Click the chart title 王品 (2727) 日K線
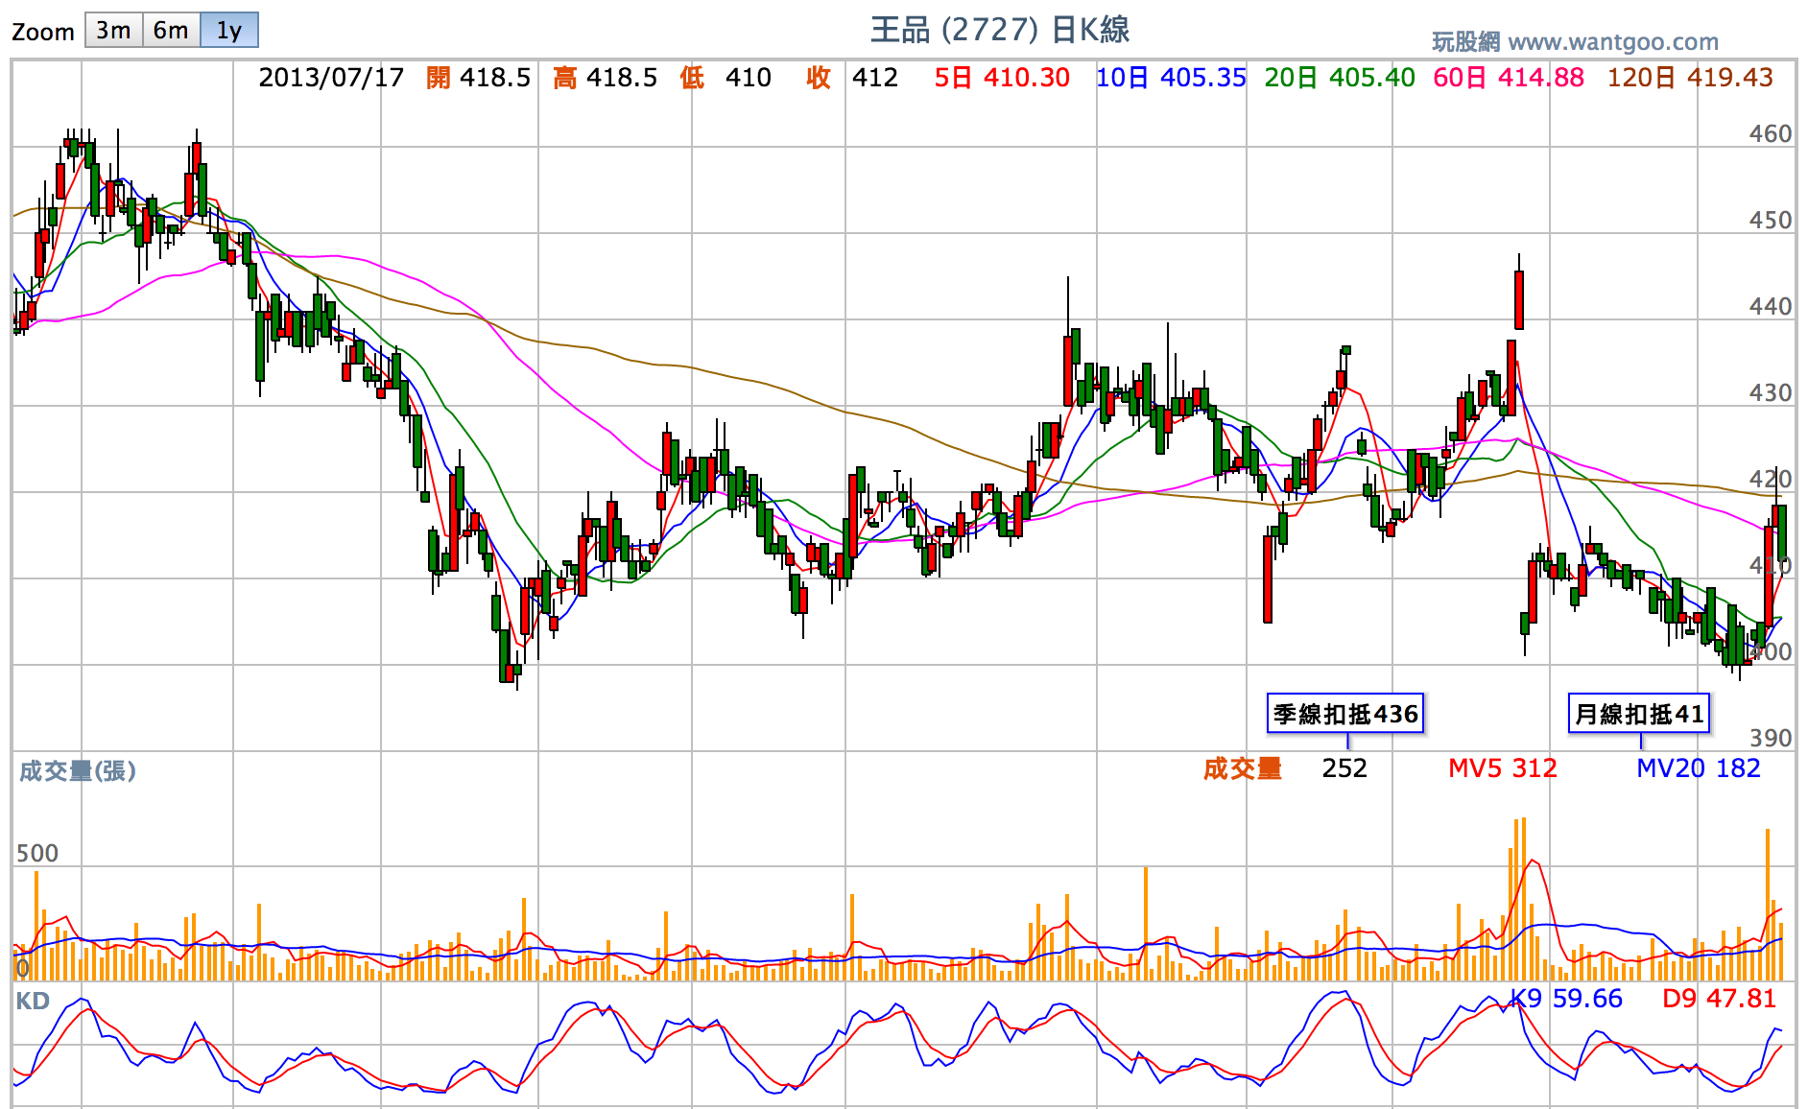This screenshot has width=1808, height=1109. click(x=1000, y=30)
